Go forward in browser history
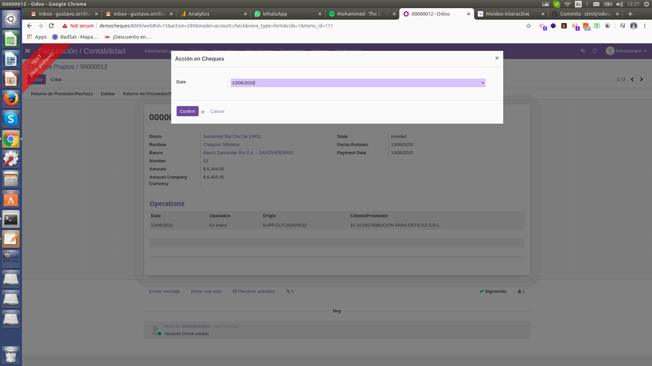The image size is (652, 366). [x=40, y=26]
